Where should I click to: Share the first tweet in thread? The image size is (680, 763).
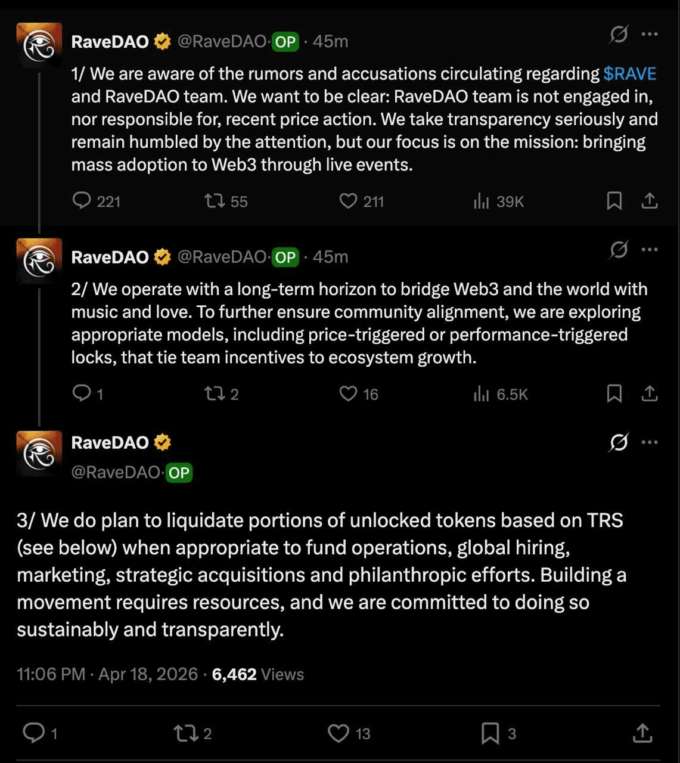click(x=650, y=201)
